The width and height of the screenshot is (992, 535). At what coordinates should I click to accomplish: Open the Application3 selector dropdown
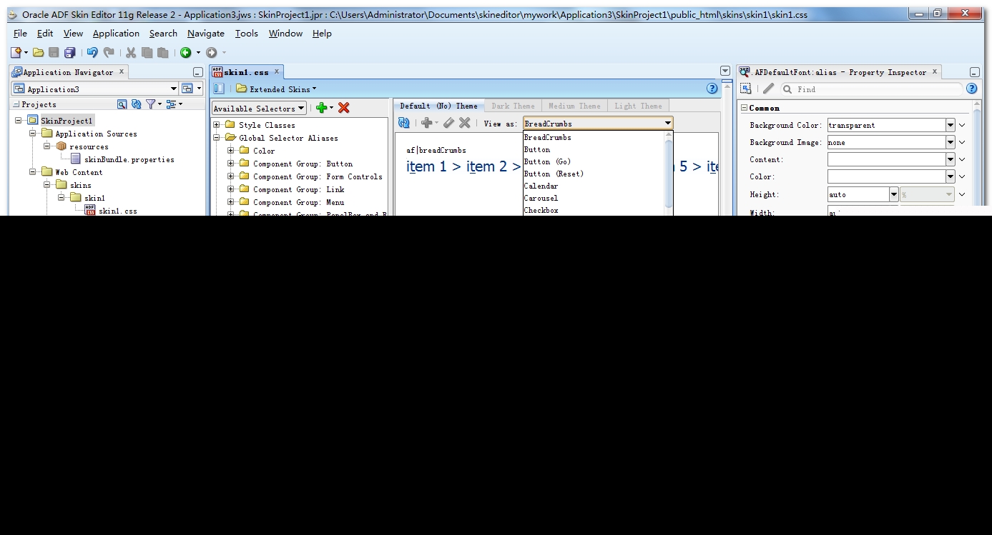coord(174,89)
